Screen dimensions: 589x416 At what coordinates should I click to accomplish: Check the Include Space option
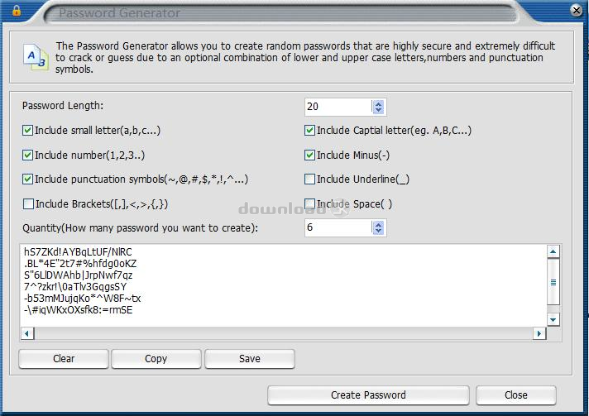309,204
